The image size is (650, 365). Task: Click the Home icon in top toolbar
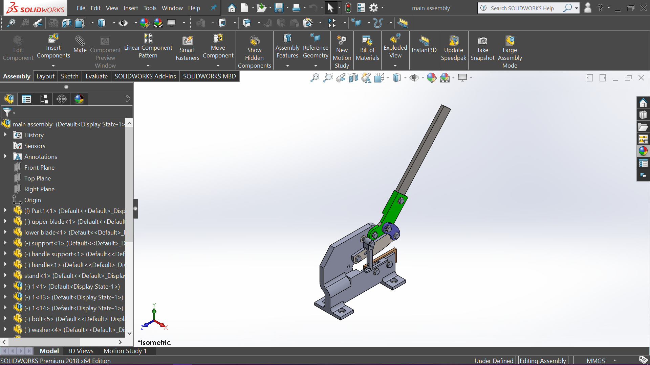pos(232,8)
